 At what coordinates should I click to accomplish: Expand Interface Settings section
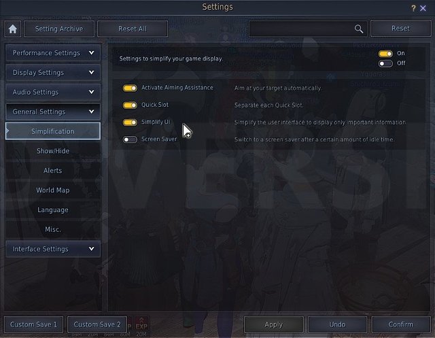[53, 249]
